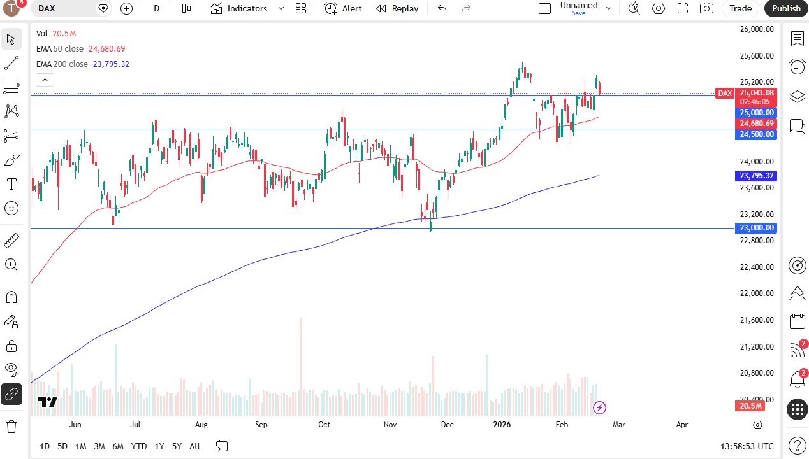The width and height of the screenshot is (809, 459).
Task: Open price scale settings gear
Action: click(757, 425)
